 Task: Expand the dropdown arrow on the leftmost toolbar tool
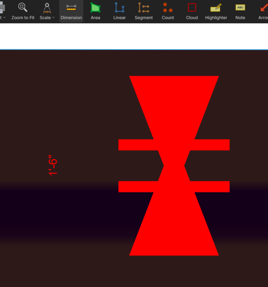(4, 18)
